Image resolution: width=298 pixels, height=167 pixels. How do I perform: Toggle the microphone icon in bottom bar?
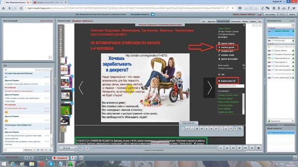(26, 158)
